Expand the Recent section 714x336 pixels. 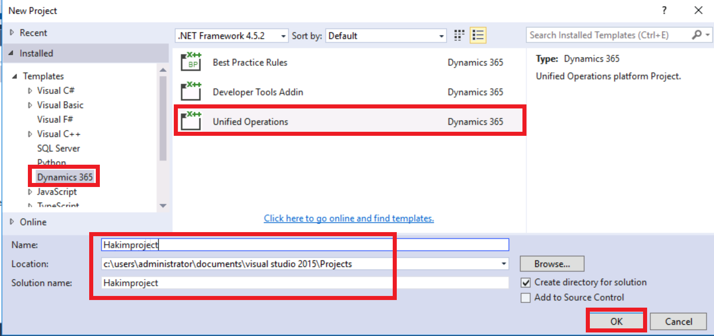tap(12, 33)
